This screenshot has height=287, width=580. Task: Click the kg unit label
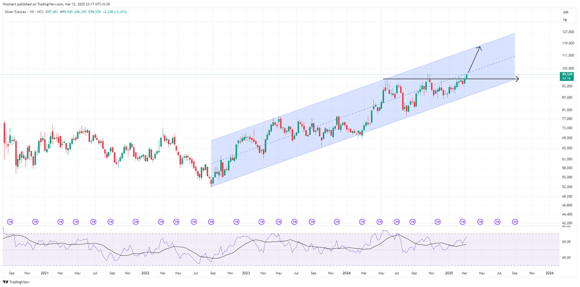point(565,20)
